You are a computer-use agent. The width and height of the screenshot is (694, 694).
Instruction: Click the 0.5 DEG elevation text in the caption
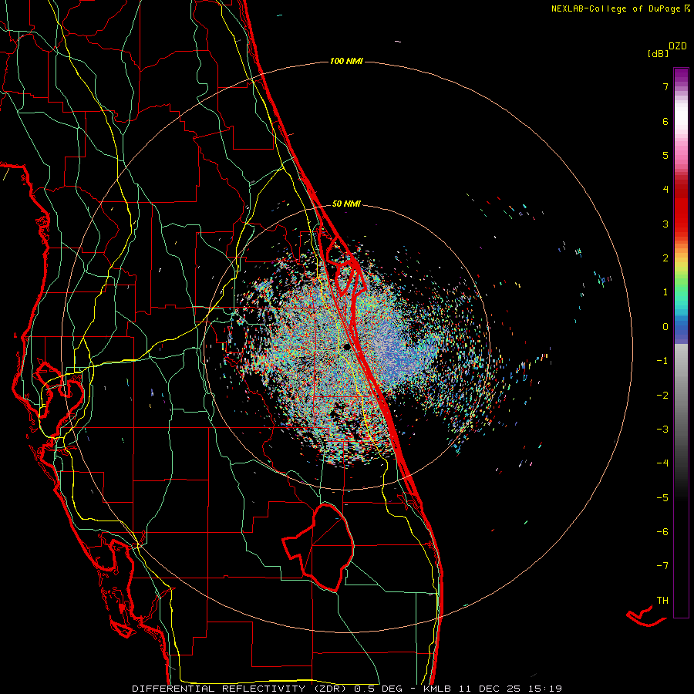(x=379, y=689)
